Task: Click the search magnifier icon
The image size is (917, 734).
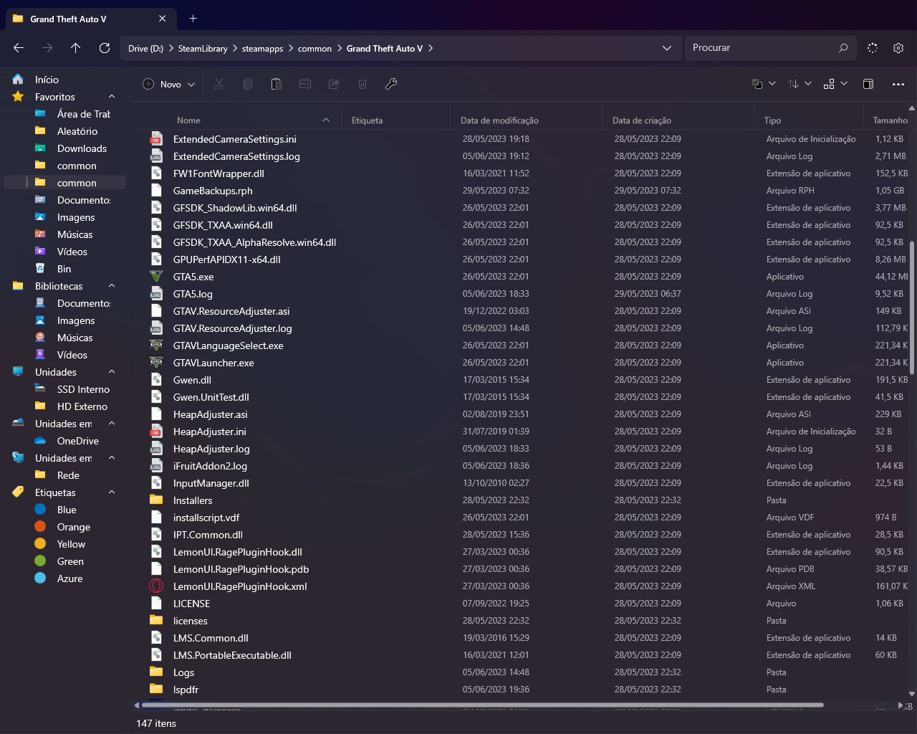Action: click(x=843, y=48)
